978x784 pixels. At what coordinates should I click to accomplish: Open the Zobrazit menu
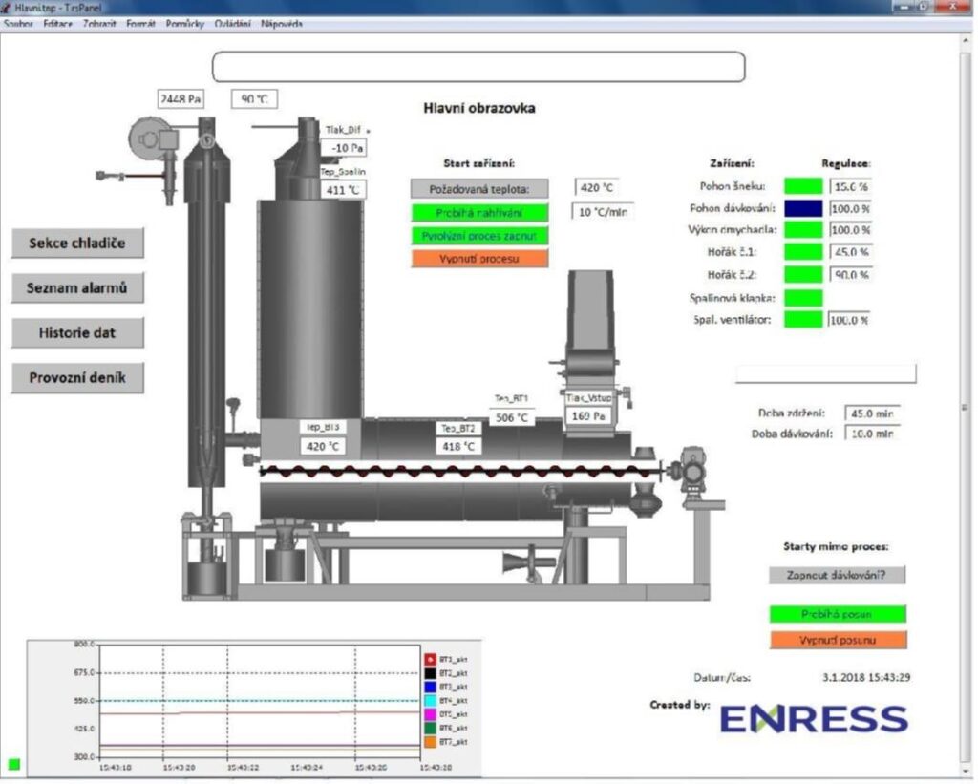coord(99,24)
